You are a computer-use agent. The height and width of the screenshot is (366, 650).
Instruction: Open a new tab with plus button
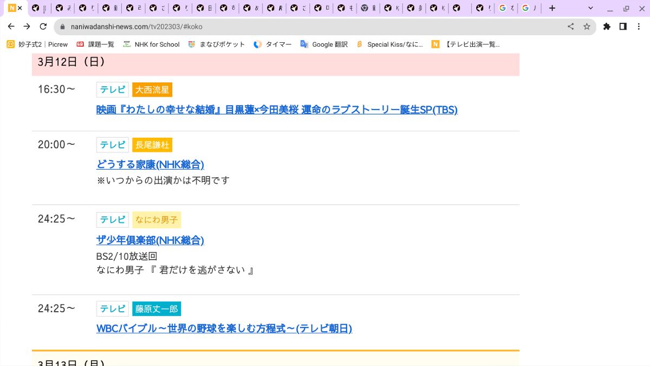[x=552, y=8]
